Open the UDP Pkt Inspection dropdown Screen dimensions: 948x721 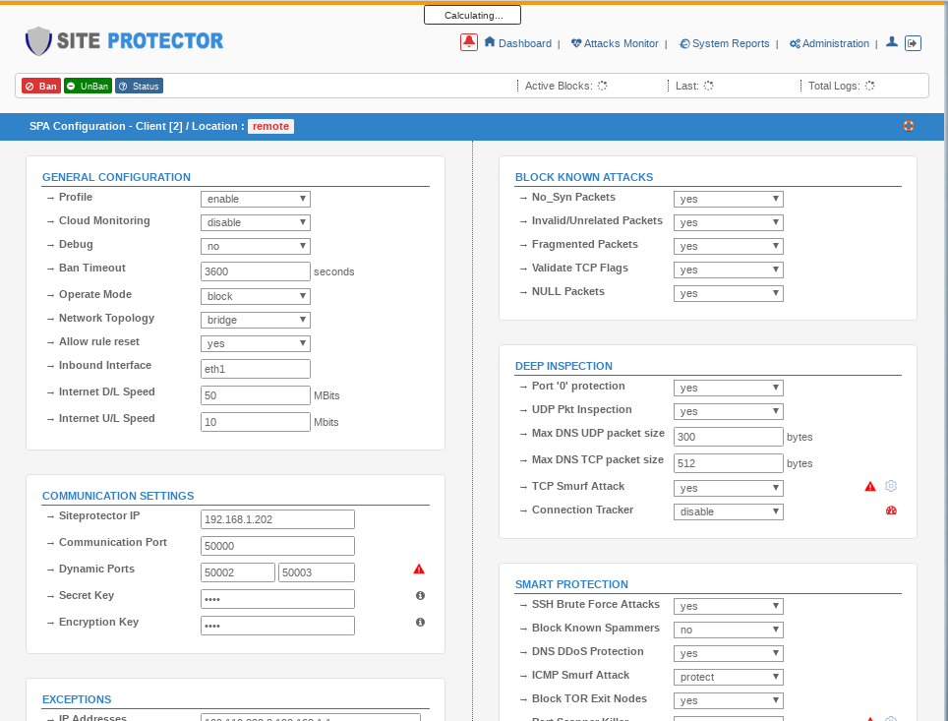[728, 411]
